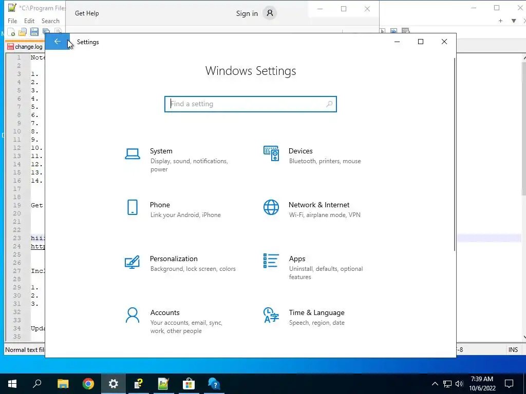Focus the Find a setting search box
The width and height of the screenshot is (526, 394).
click(x=250, y=104)
